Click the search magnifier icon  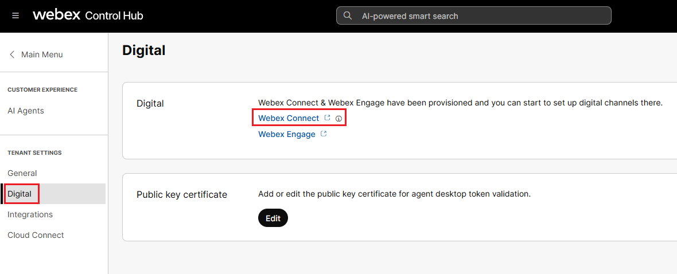[x=348, y=15]
